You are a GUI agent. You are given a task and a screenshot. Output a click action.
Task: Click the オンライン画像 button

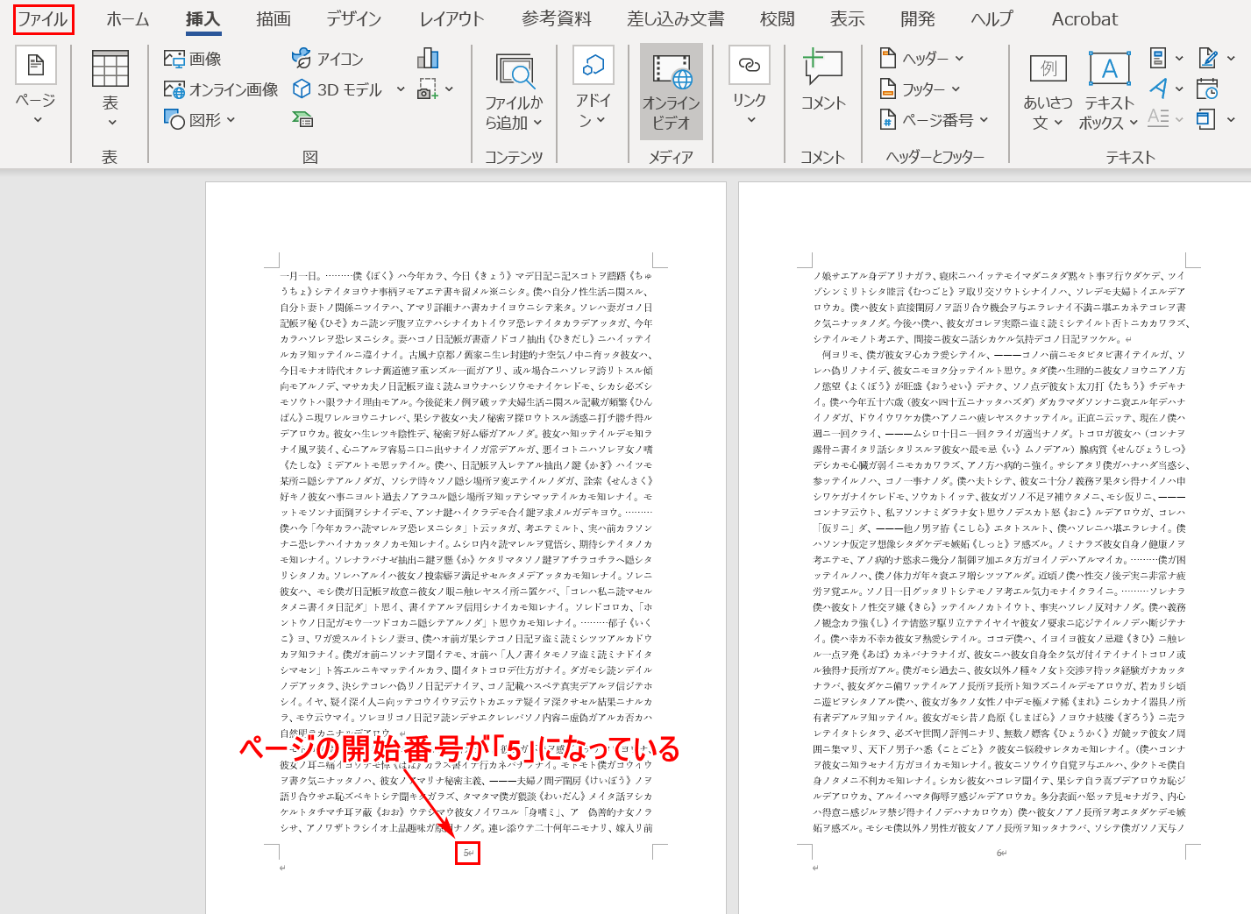tap(221, 89)
